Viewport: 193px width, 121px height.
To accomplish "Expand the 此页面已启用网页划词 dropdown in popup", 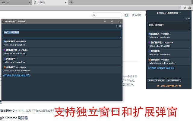I will point(169,13).
